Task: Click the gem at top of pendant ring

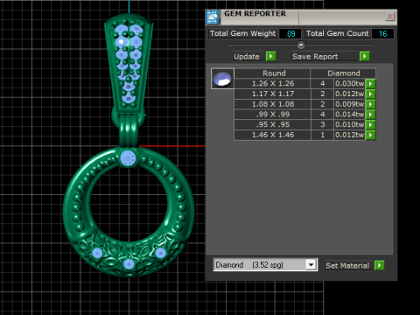Action: pos(128,158)
